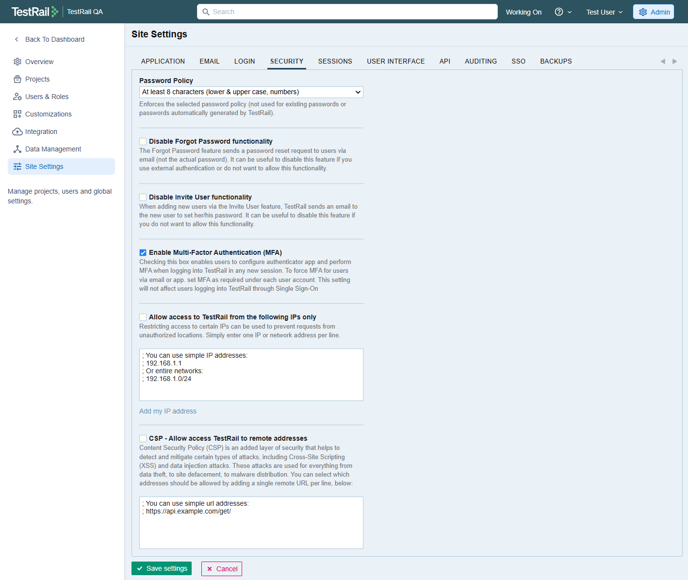Click the Customizations grid icon
The height and width of the screenshot is (580, 688).
tap(17, 114)
